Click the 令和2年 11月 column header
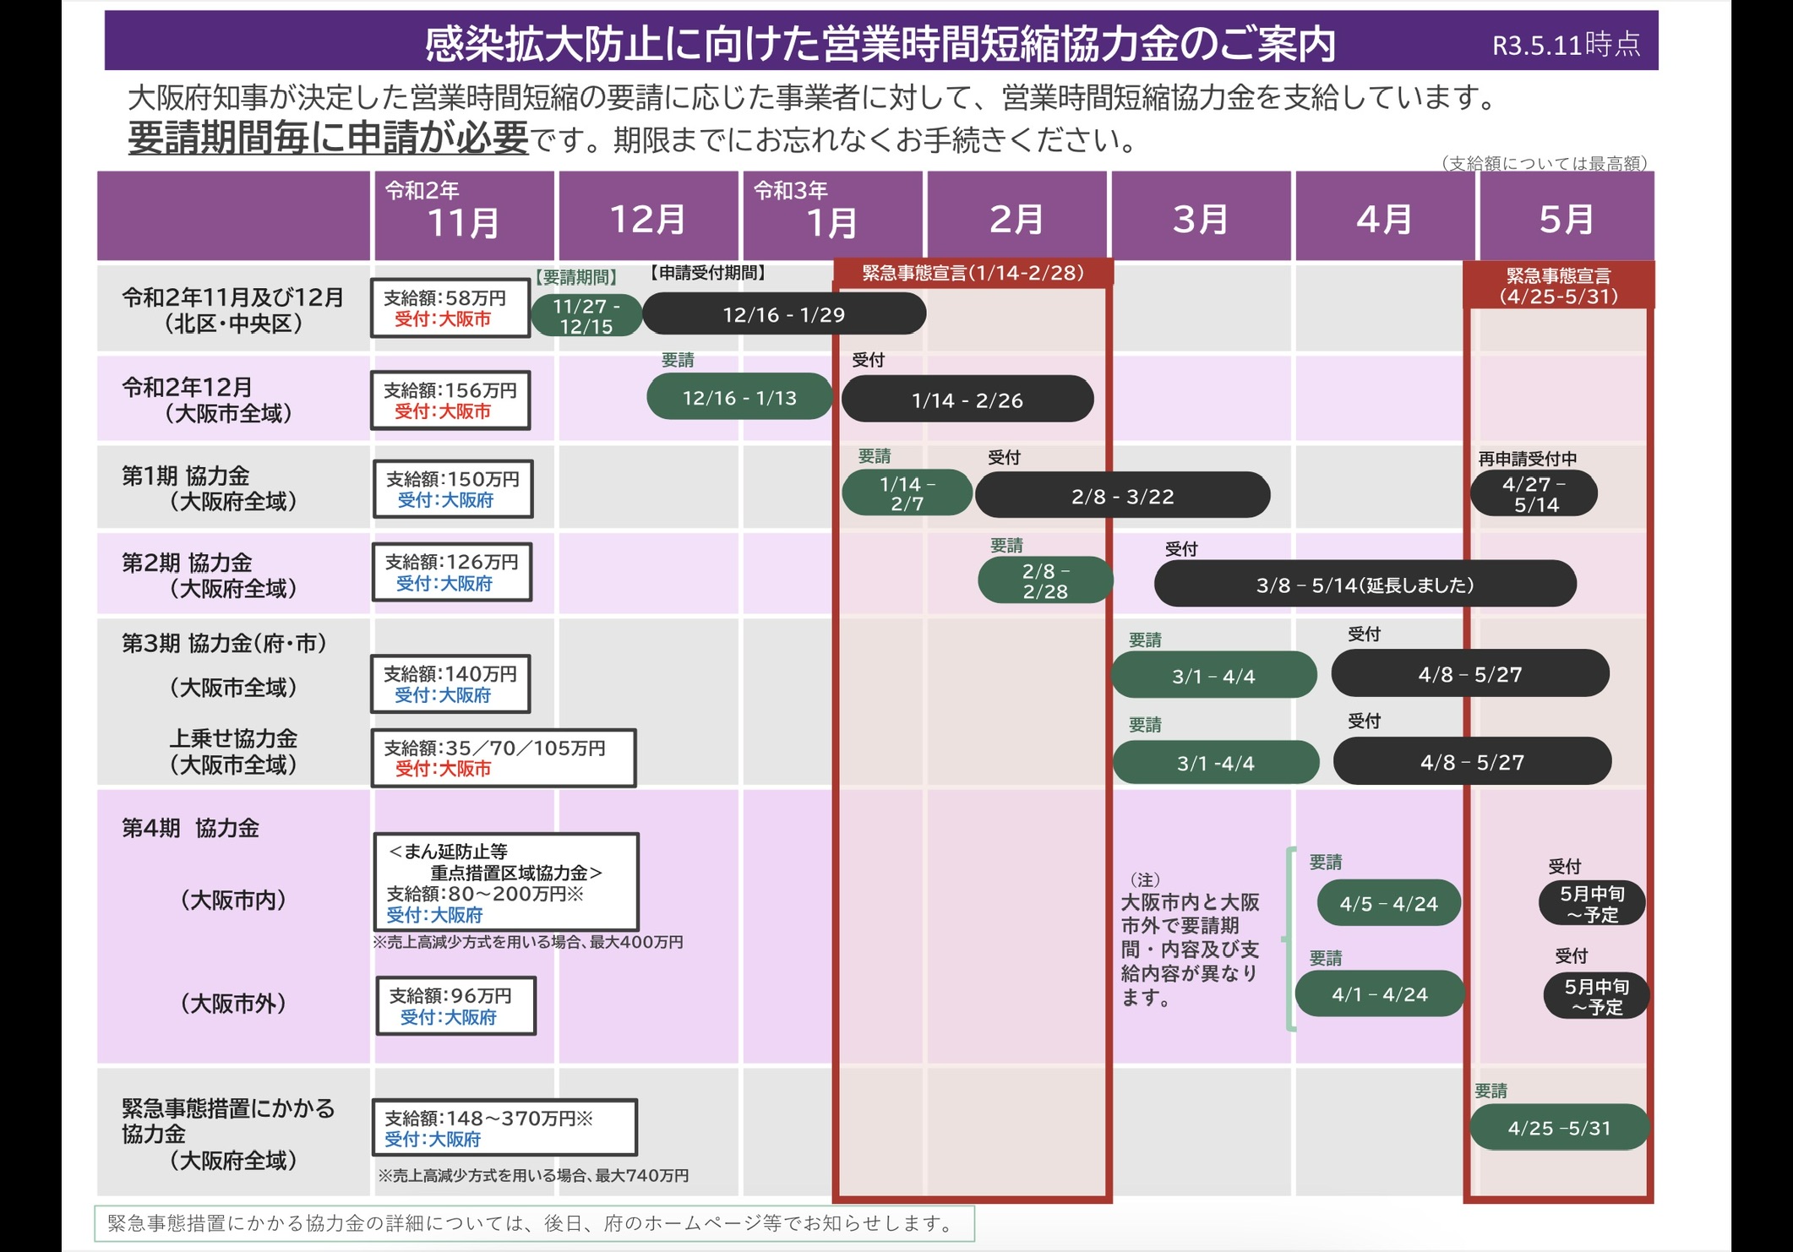The height and width of the screenshot is (1252, 1793). 463,215
